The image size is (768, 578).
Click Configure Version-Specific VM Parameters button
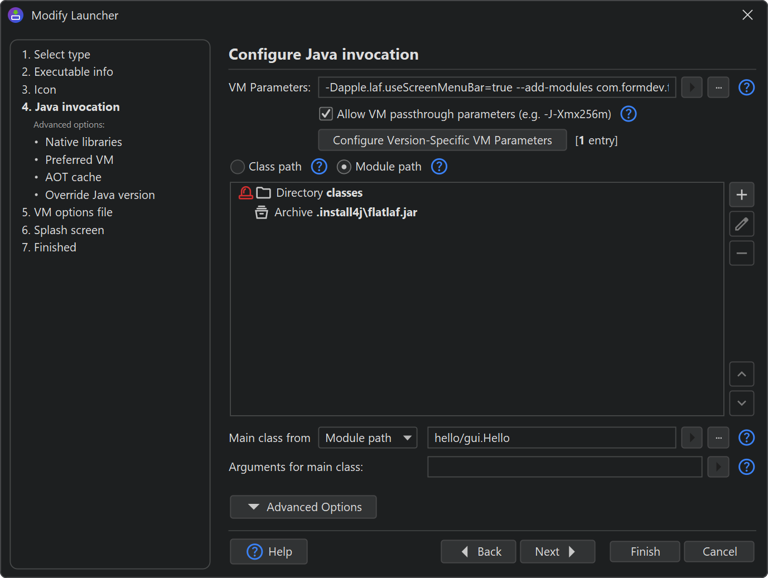tap(442, 140)
